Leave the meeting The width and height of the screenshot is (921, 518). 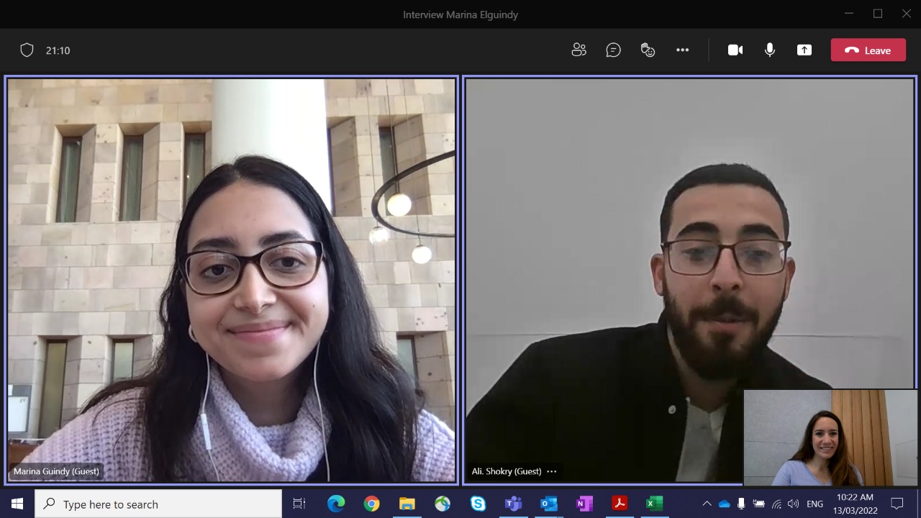(868, 50)
